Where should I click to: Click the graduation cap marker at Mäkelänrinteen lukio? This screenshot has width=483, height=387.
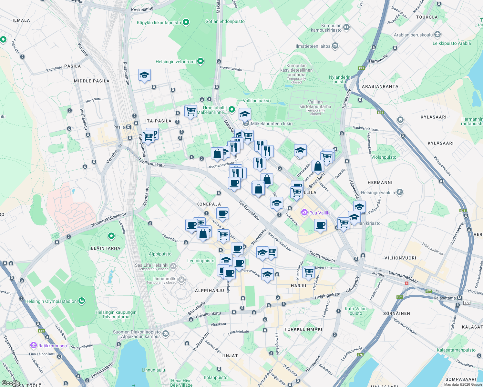click(244, 114)
